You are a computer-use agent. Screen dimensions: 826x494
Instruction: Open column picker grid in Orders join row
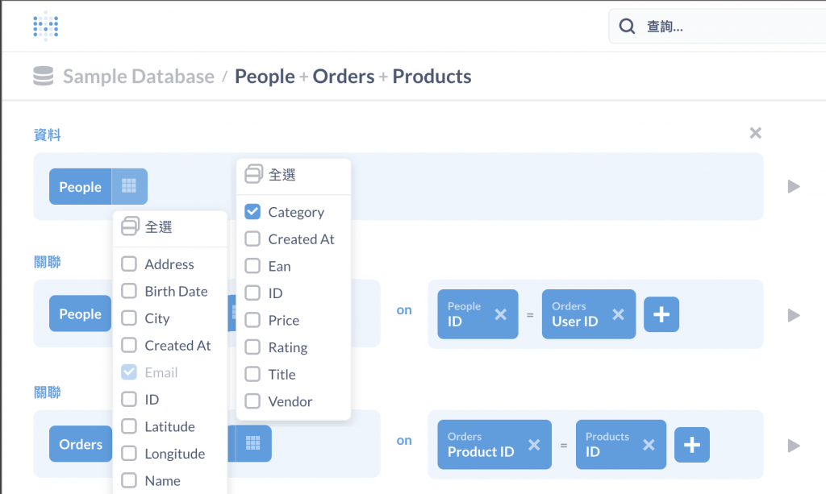[252, 443]
